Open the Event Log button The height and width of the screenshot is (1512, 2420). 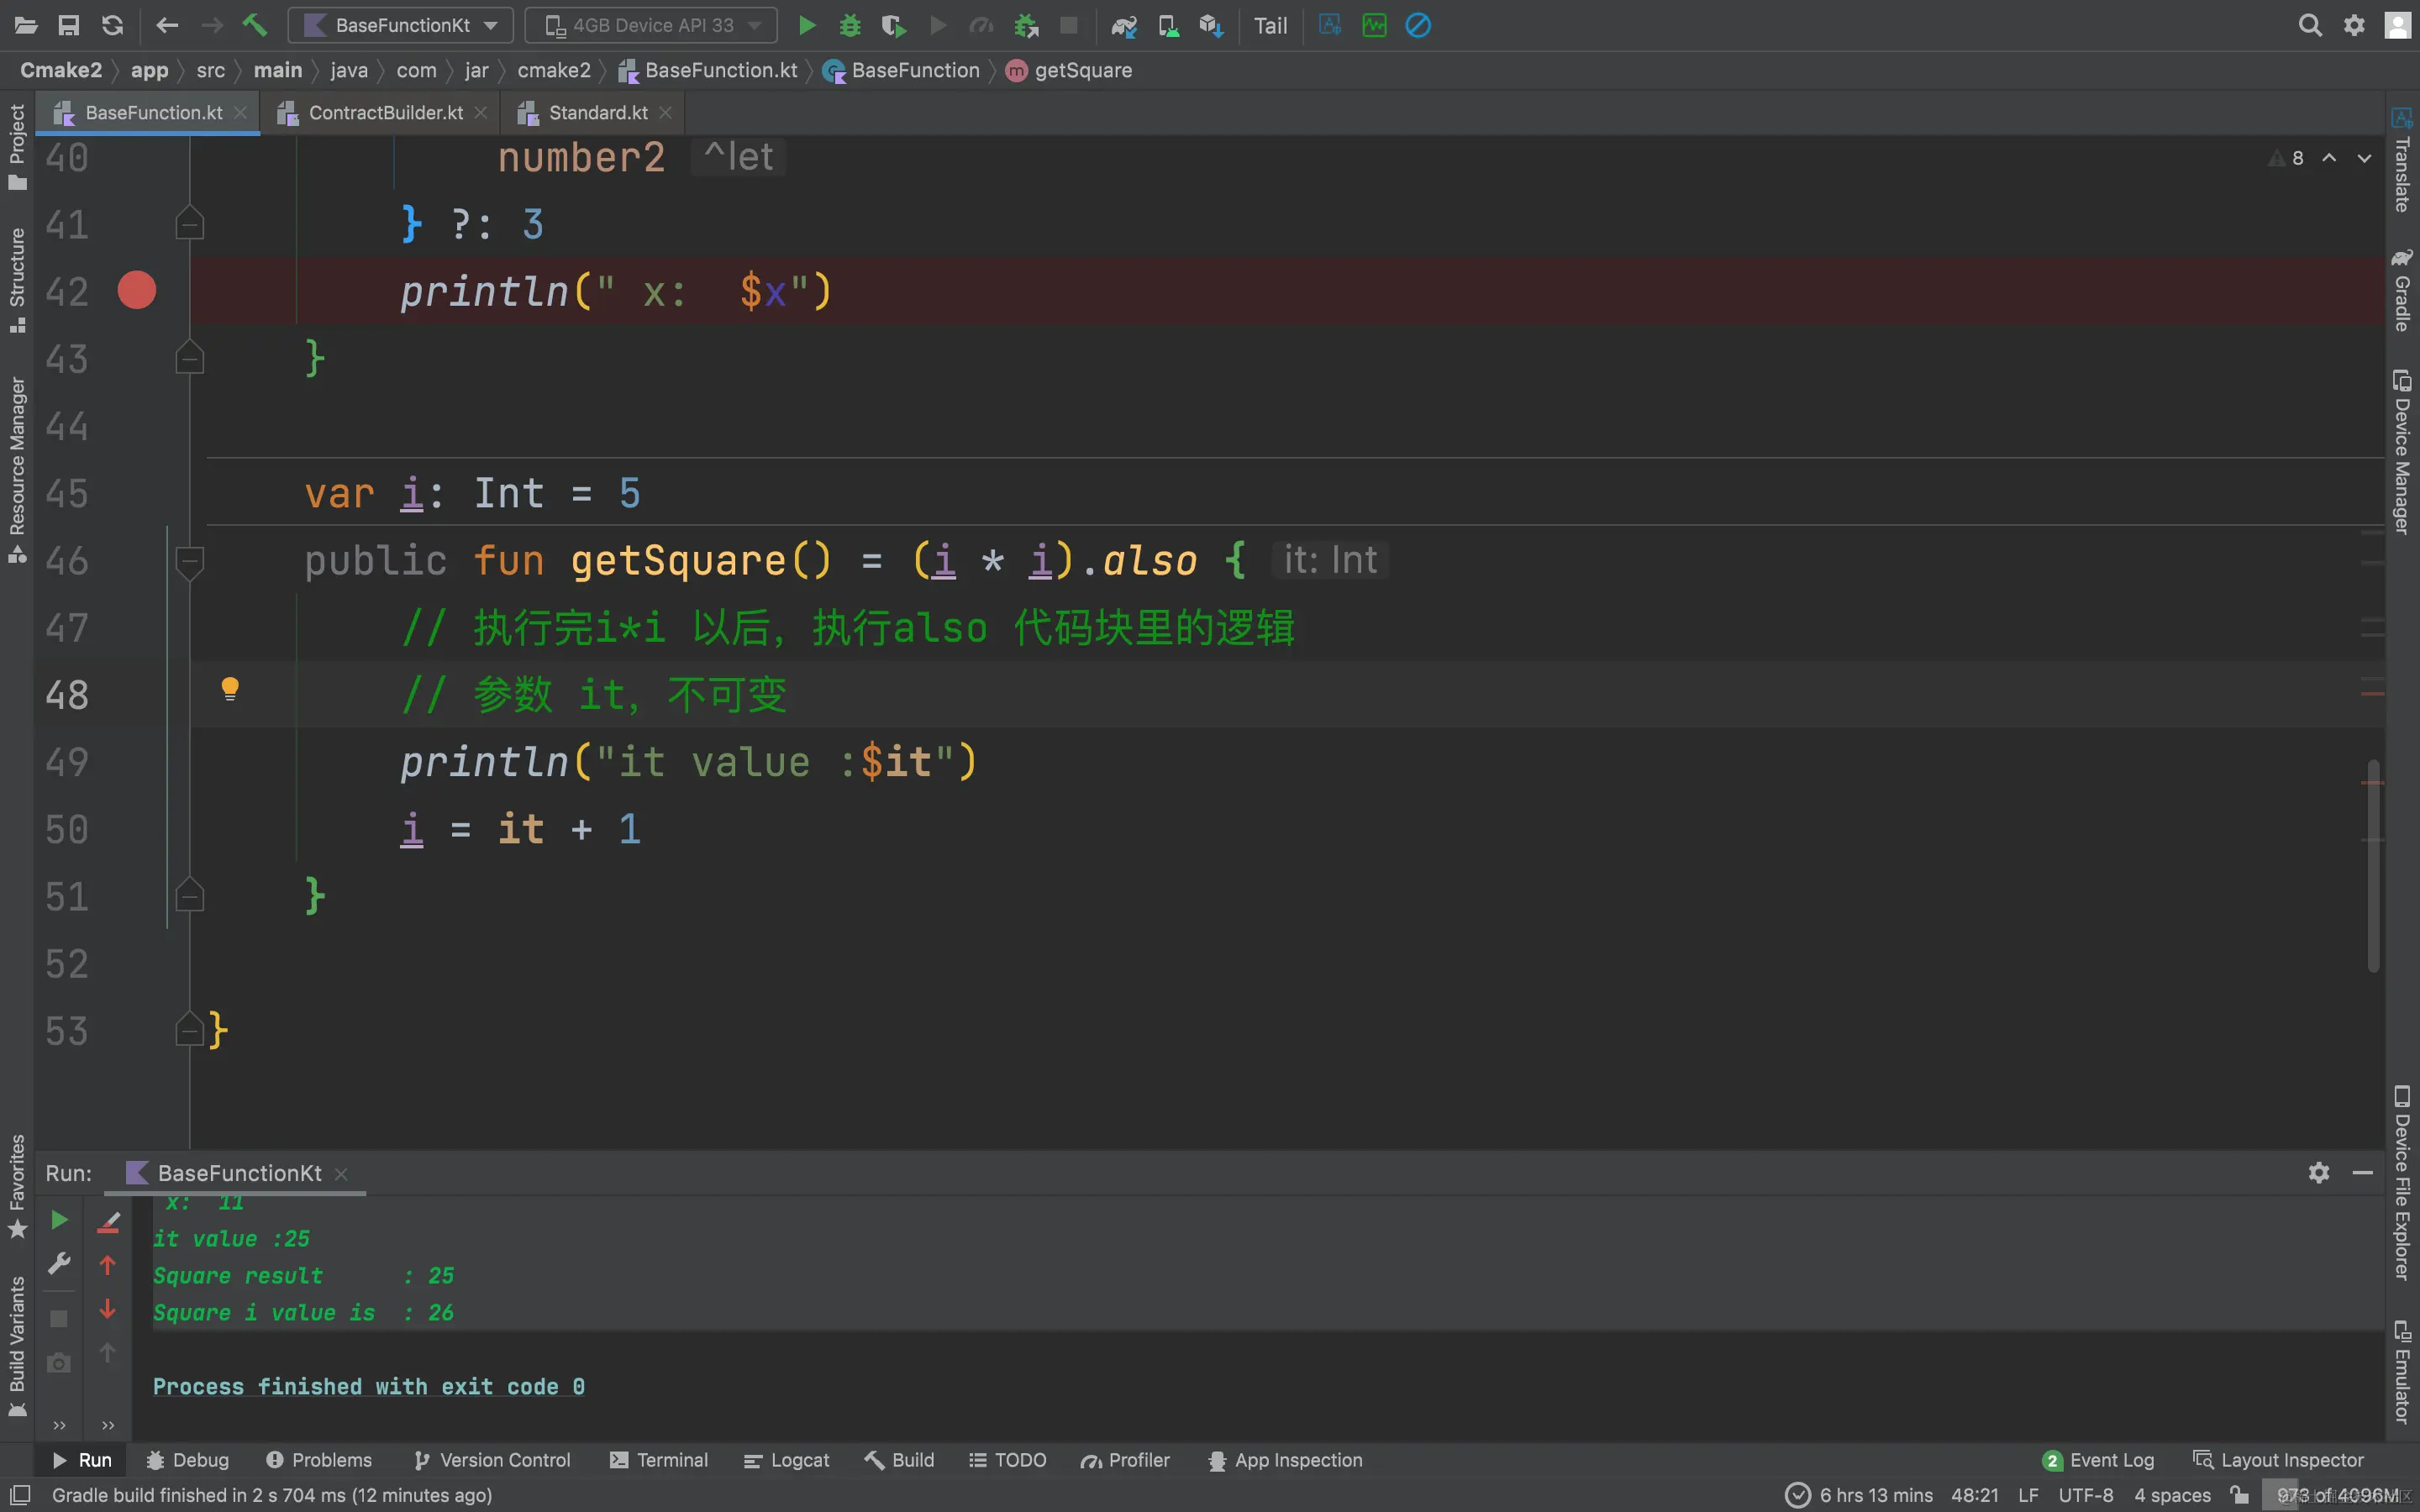(2098, 1459)
